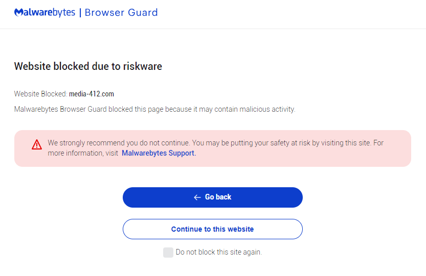The width and height of the screenshot is (426, 276).
Task: Choose Continue to this website
Action: [x=212, y=229]
